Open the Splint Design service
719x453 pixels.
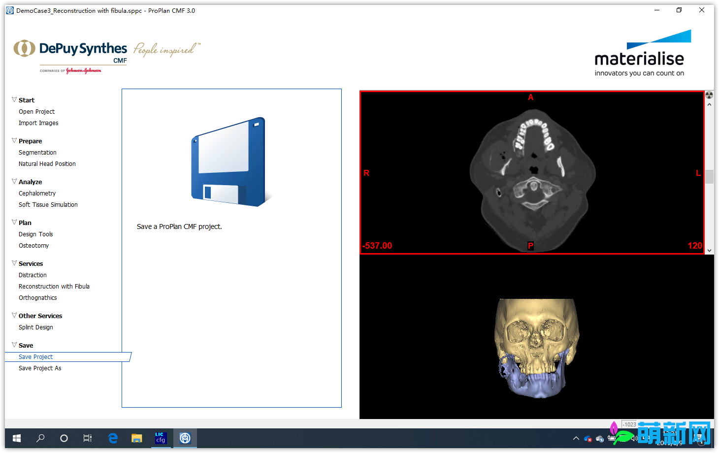pyautogui.click(x=35, y=327)
